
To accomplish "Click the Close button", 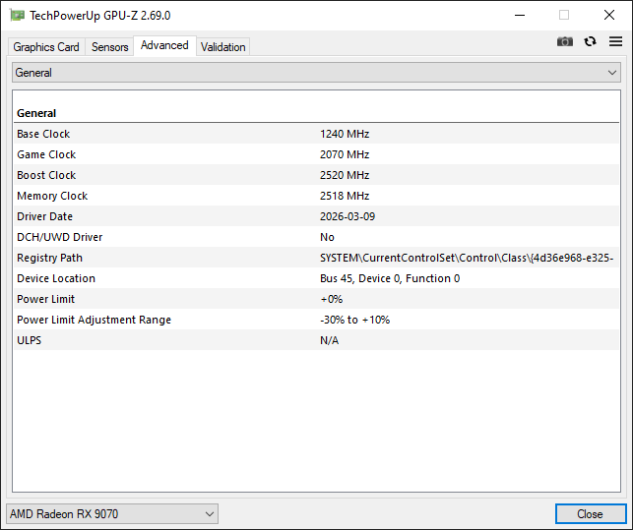I will pyautogui.click(x=591, y=514).
